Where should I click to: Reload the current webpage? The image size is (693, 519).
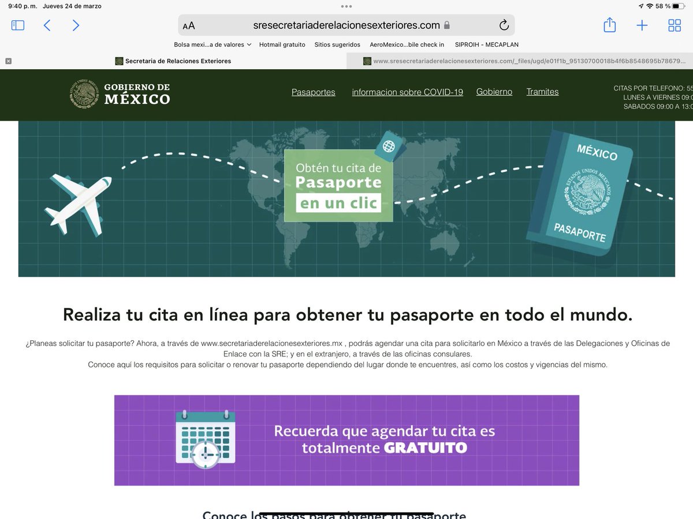(503, 25)
